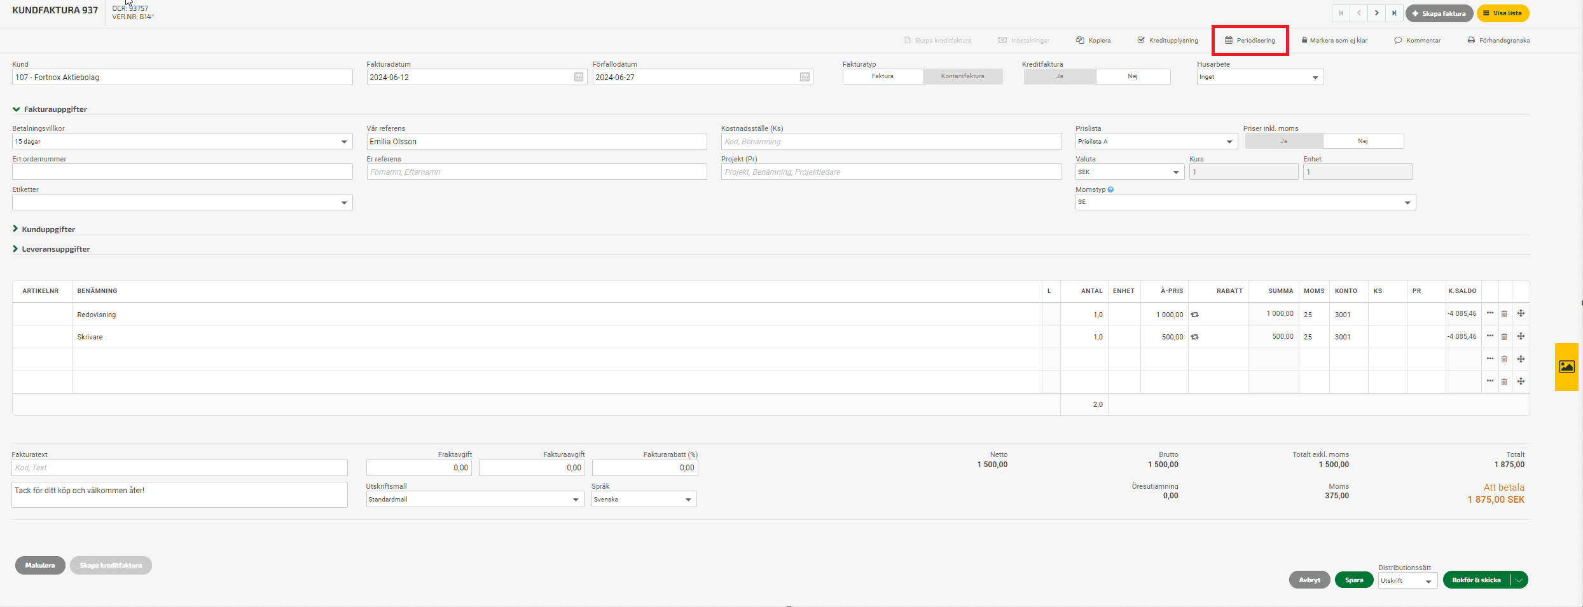1583x607 pixels.
Task: Click Bokför & skicka button
Action: point(1476,580)
